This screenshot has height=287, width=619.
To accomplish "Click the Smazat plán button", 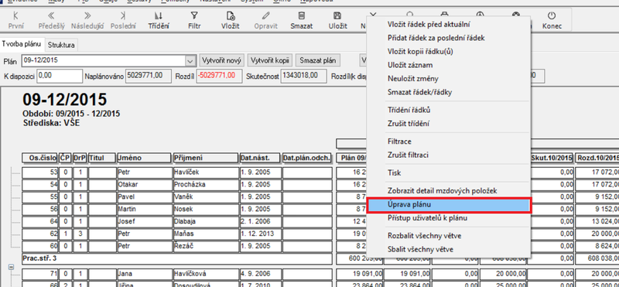I will [318, 61].
